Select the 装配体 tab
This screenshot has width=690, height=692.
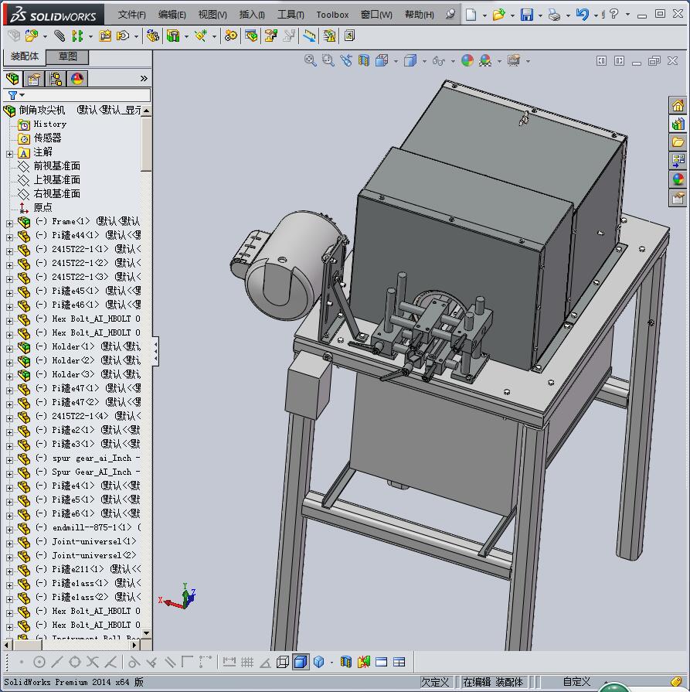point(24,56)
